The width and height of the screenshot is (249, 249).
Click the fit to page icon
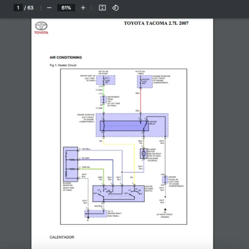pyautogui.click(x=103, y=8)
